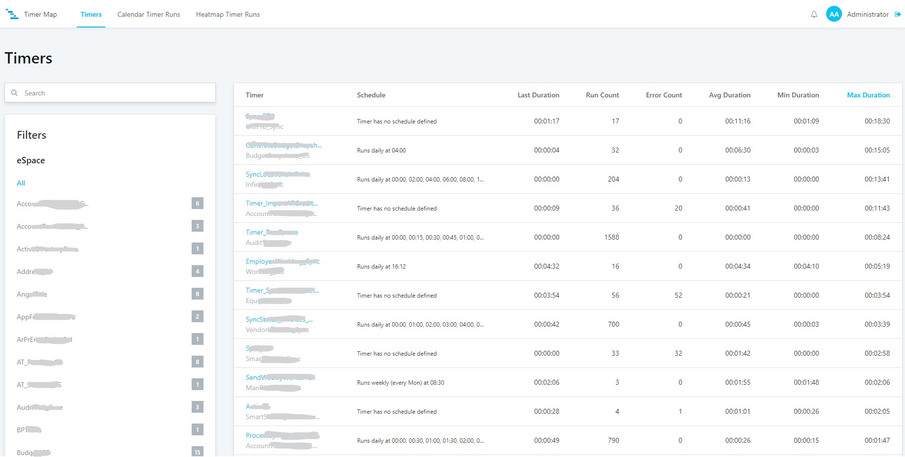Open the Heatmap Timer Runs view
The width and height of the screenshot is (905, 457).
coord(228,14)
